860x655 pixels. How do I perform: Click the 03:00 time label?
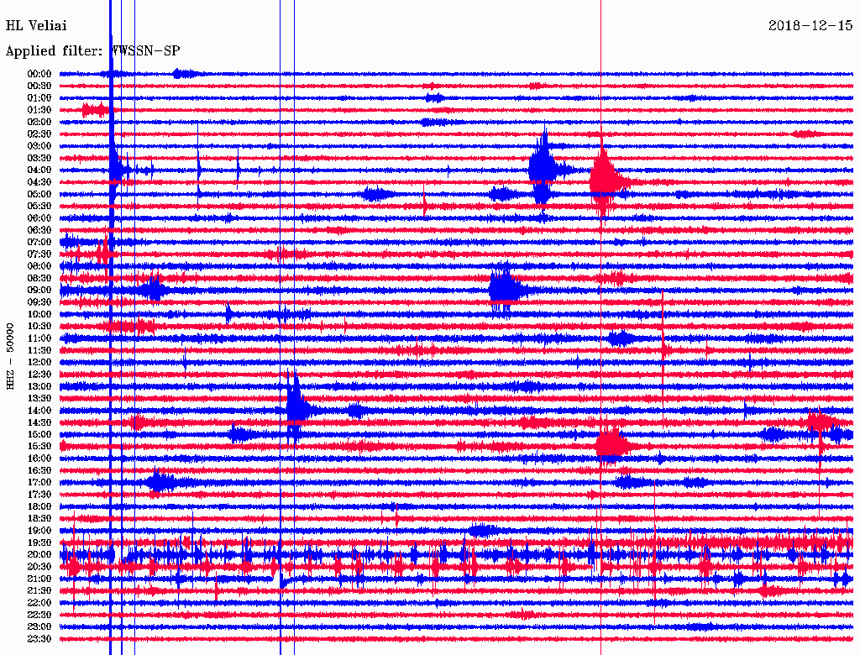coord(39,146)
